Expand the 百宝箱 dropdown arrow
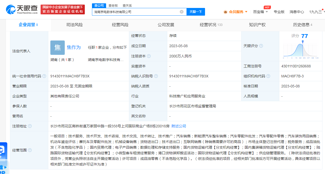Screen dimensions: 325x174 click(x=267, y=12)
